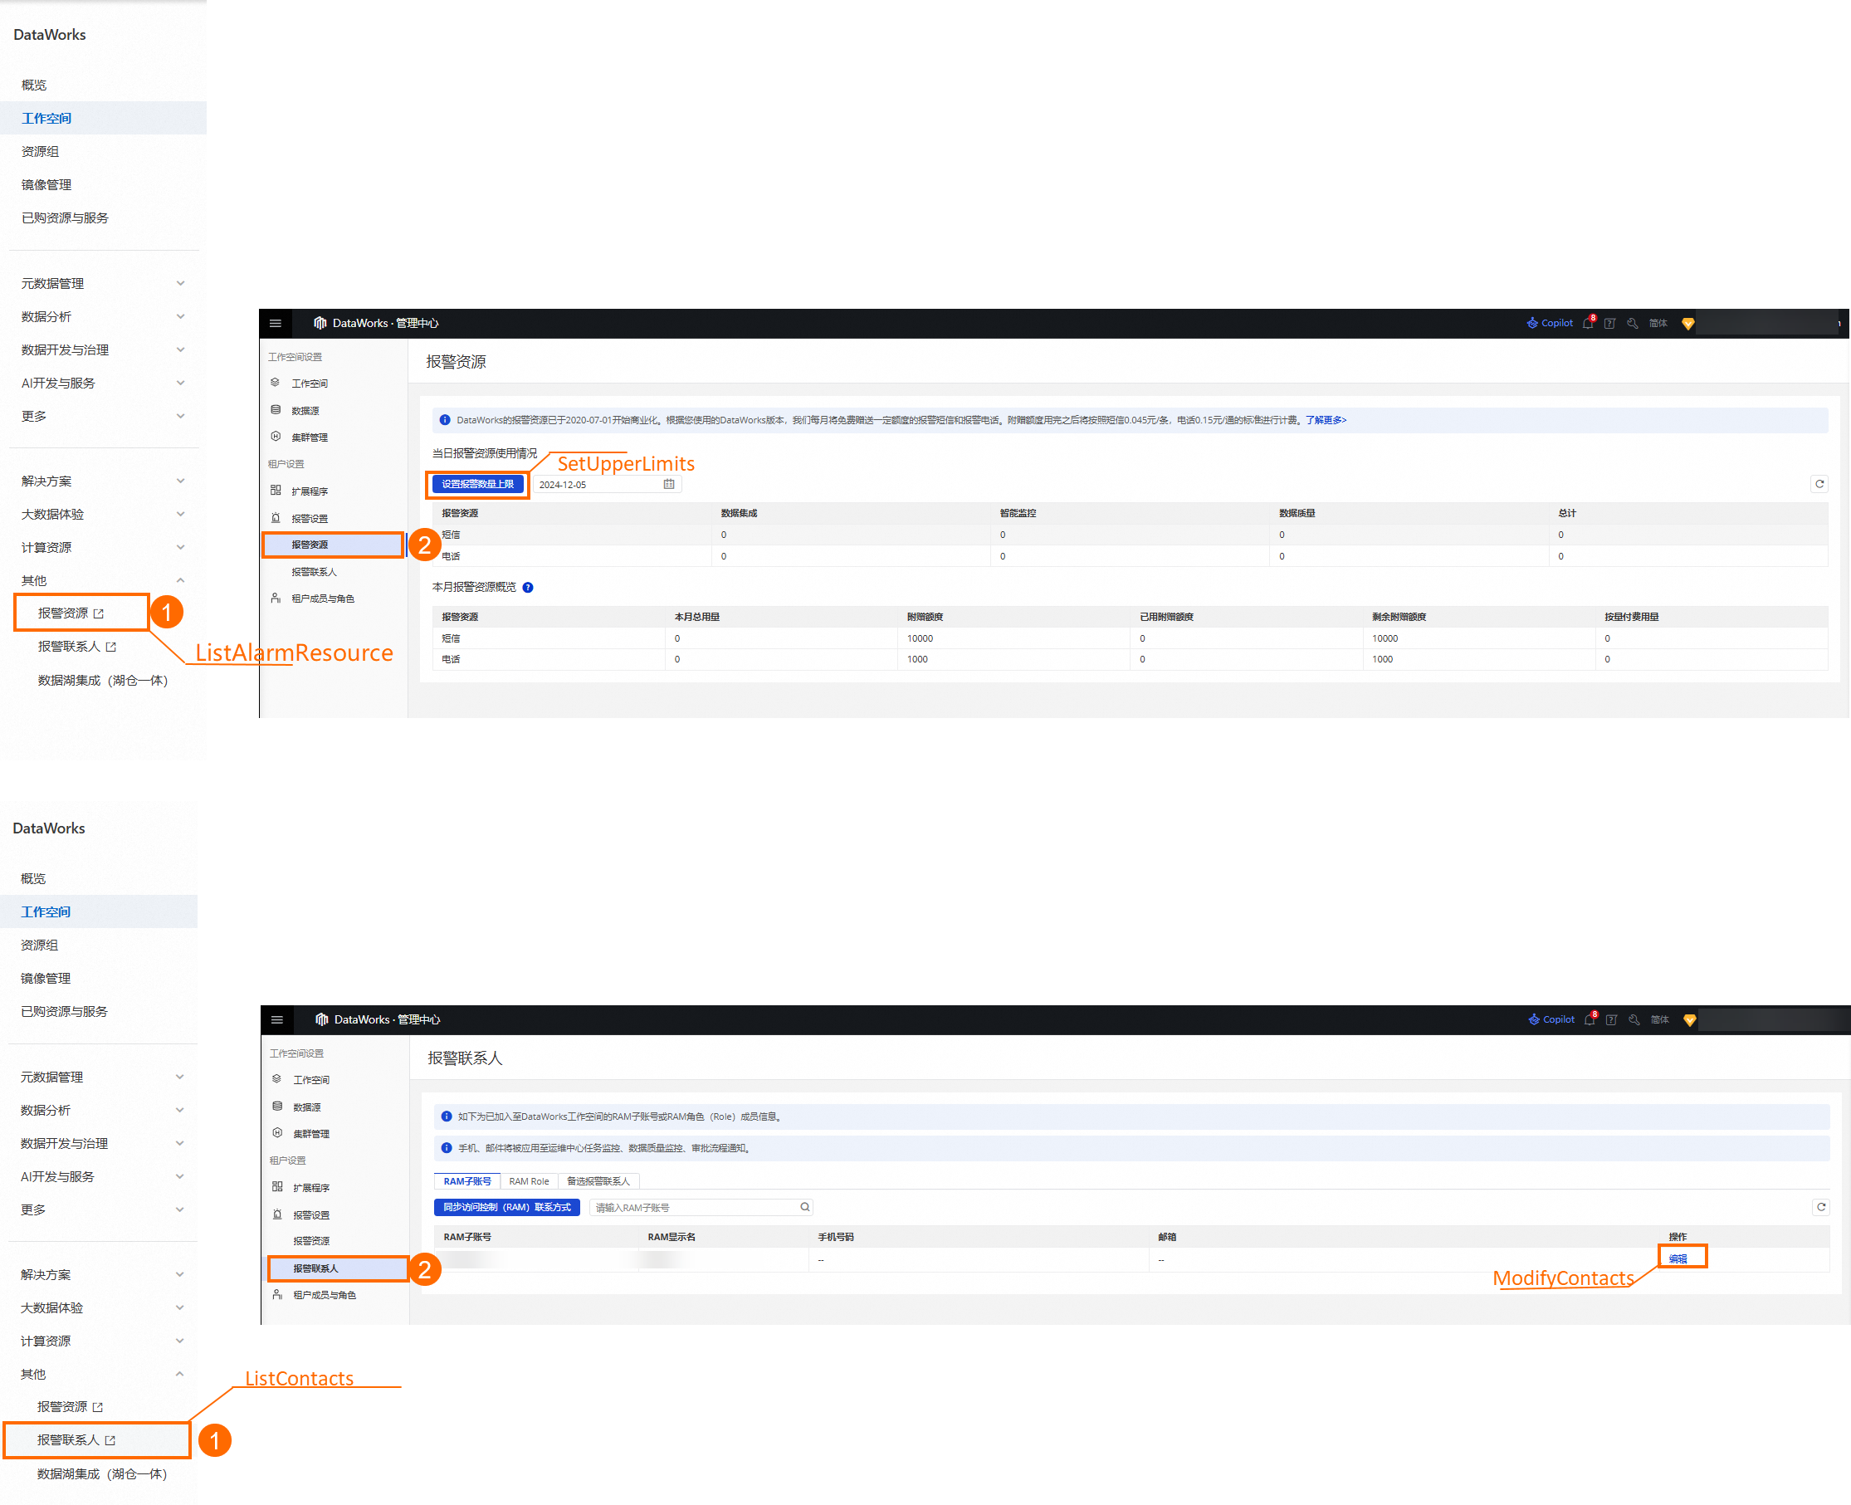Select 报警资源 in 报警联系人 page menu
Viewport: 1851px width, 1505px height.
311,1242
